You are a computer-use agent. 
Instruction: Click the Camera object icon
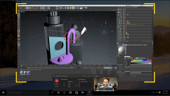point(84,8)
